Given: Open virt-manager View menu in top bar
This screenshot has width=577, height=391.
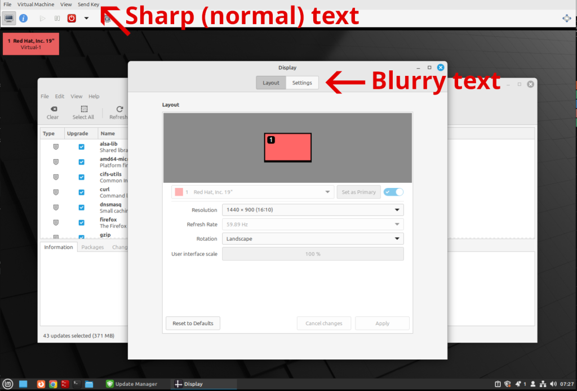Looking at the screenshot, I should [66, 5].
